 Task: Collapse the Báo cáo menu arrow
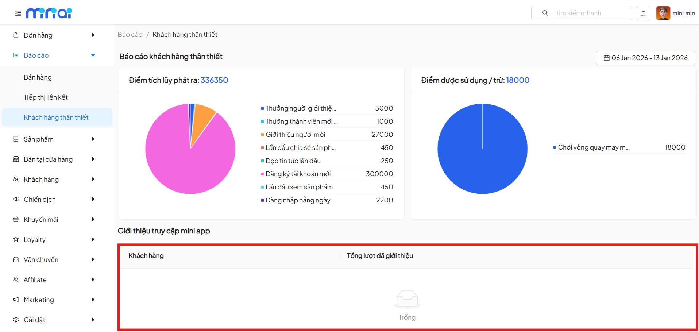93,55
